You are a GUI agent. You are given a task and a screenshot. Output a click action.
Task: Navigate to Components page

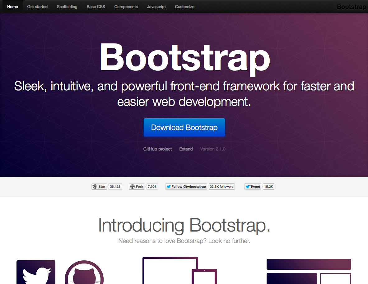(x=126, y=7)
